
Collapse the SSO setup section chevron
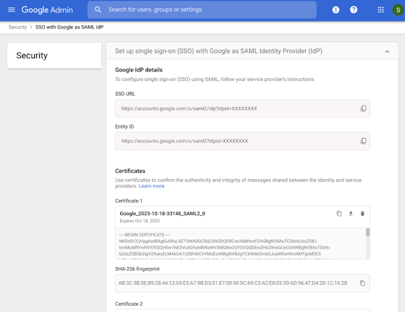click(x=387, y=52)
